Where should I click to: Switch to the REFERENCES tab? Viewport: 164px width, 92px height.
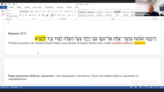[49, 7]
